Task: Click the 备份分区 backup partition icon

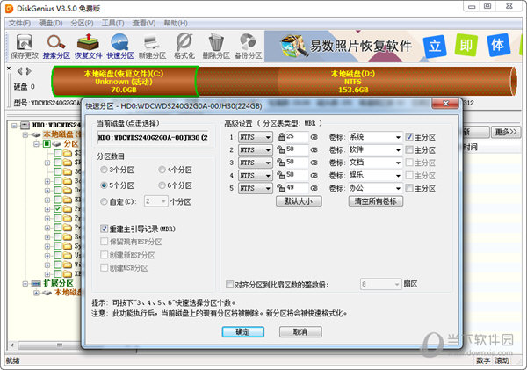Action: pyautogui.click(x=248, y=47)
